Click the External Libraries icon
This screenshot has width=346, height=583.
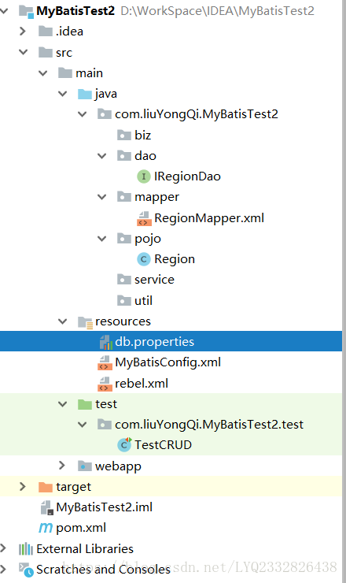tap(26, 549)
